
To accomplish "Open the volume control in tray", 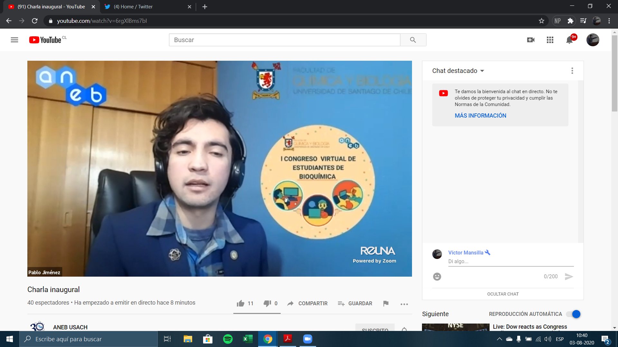I will 548,339.
